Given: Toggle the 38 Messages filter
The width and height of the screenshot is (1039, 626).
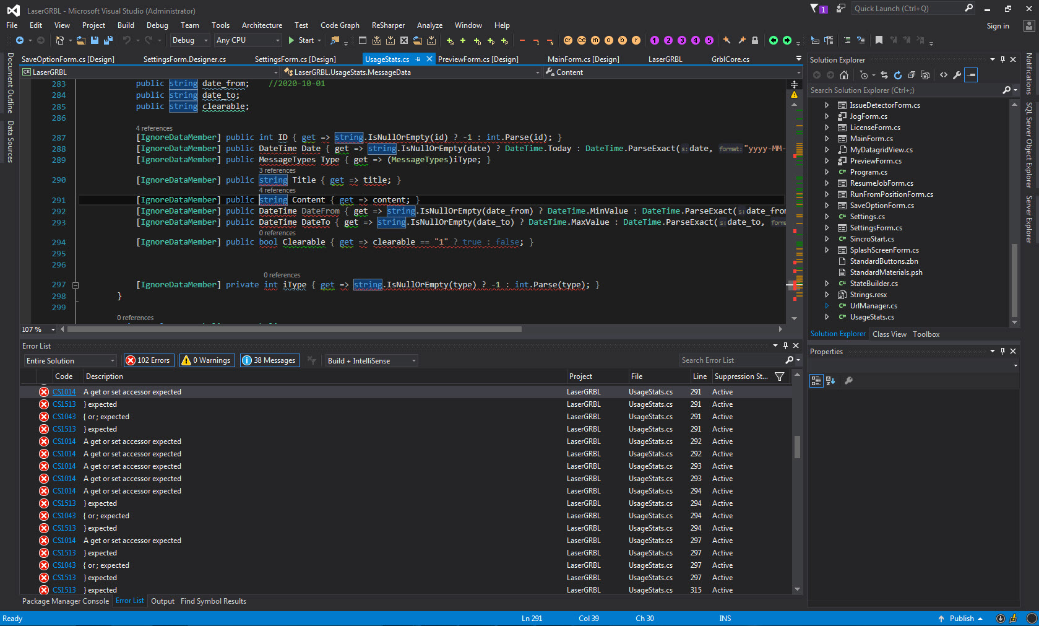Looking at the screenshot, I should (270, 360).
